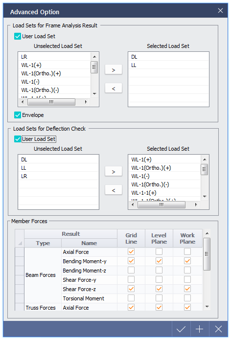This screenshot has height=340, width=231.
Task: Click scroll-down arrow of Frame Analysis unselected list
Action: [x=94, y=93]
